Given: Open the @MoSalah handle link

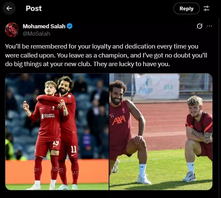Looking at the screenshot, I should 36,34.
